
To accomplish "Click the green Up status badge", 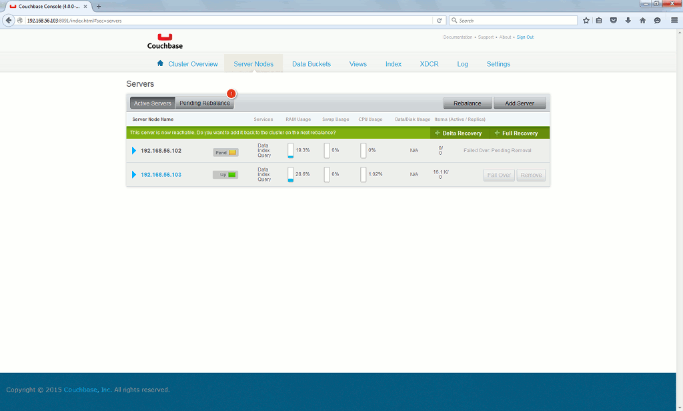I will point(225,175).
